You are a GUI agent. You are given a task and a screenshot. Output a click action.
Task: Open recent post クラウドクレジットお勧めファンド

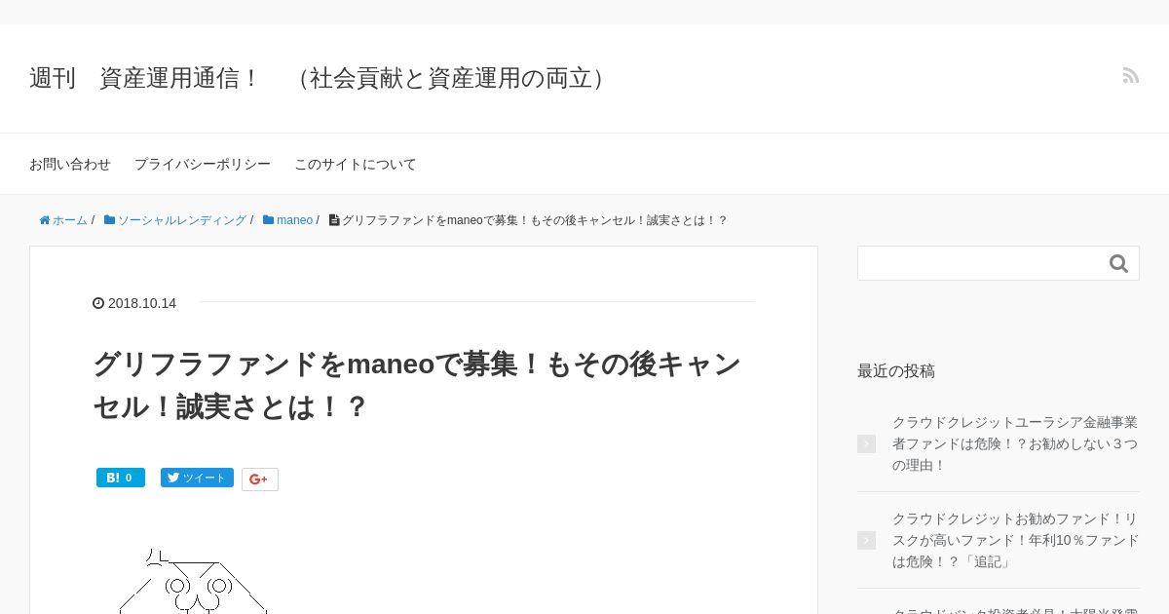pyautogui.click(x=1015, y=540)
